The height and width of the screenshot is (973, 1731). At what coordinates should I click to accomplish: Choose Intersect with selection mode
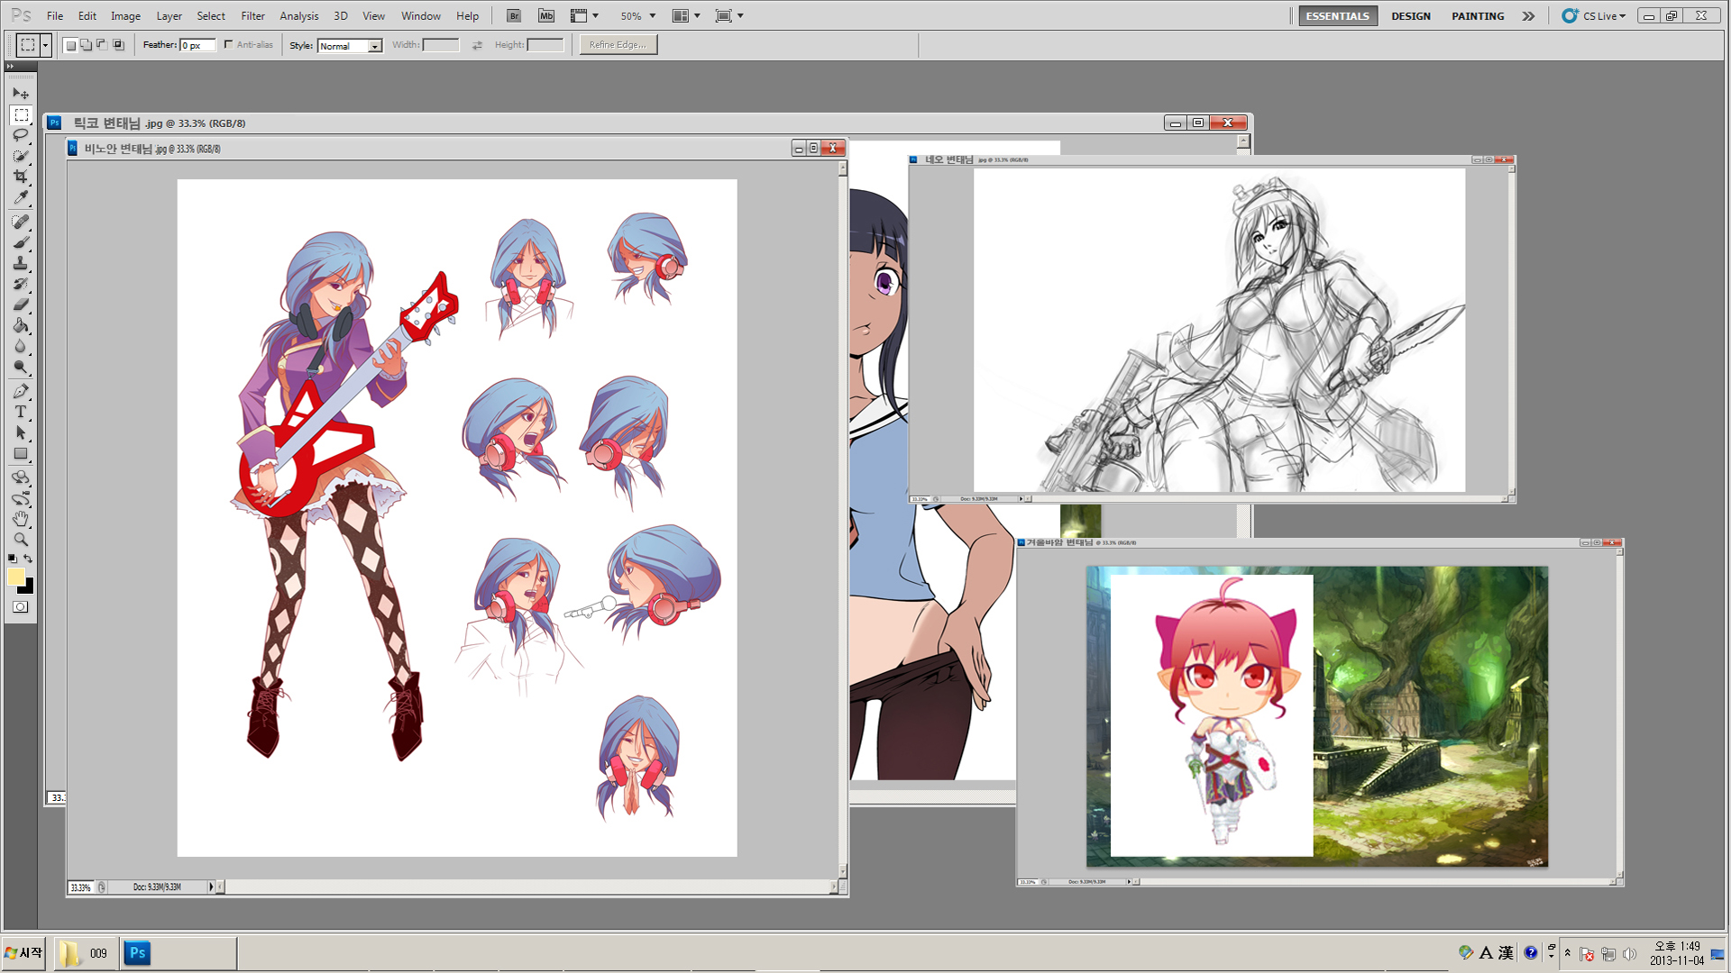coord(117,45)
